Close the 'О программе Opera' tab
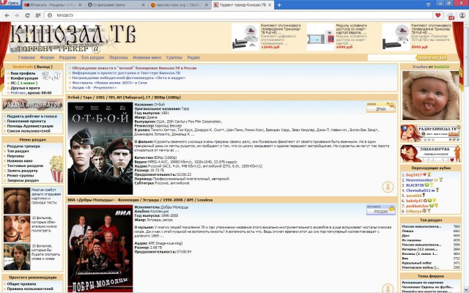469x293 pixels. click(x=144, y=5)
